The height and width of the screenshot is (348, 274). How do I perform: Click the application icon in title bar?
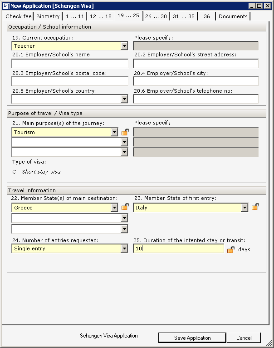click(x=6, y=6)
